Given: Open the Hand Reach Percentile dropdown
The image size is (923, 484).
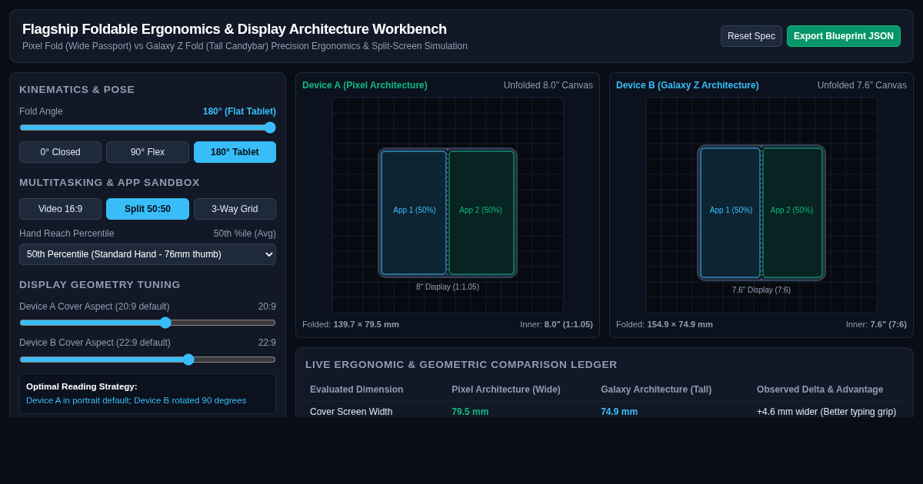Looking at the screenshot, I should [148, 254].
